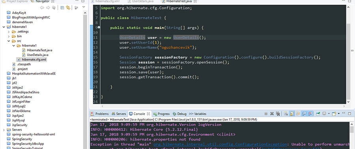
Task: Open the Servers tab in bottom panel
Action: (x=119, y=114)
